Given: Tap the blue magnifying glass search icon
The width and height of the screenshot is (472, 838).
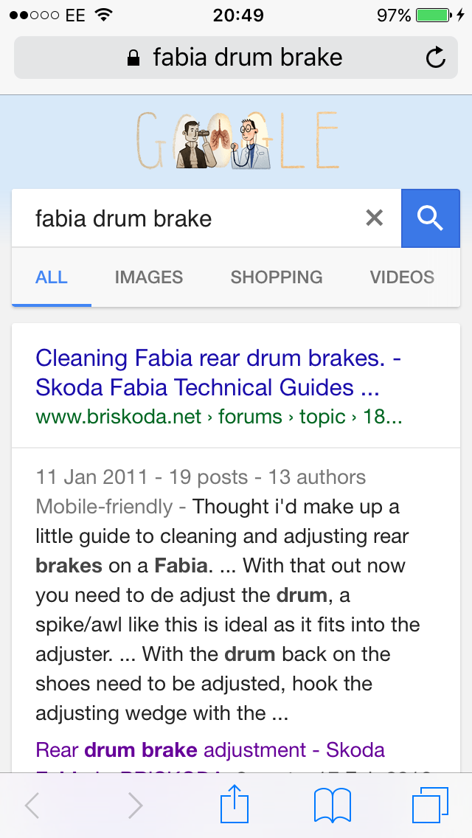Looking at the screenshot, I should pyautogui.click(x=431, y=218).
